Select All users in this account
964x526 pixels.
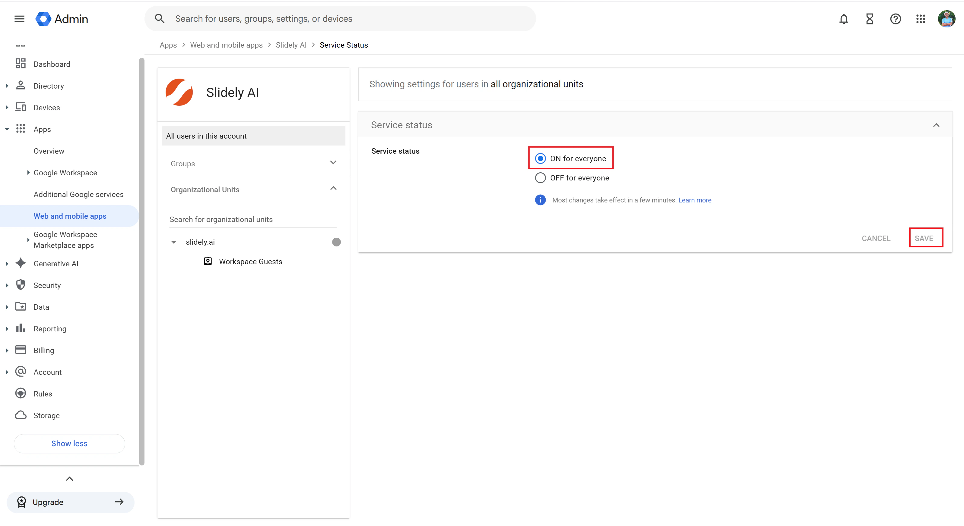coord(253,136)
